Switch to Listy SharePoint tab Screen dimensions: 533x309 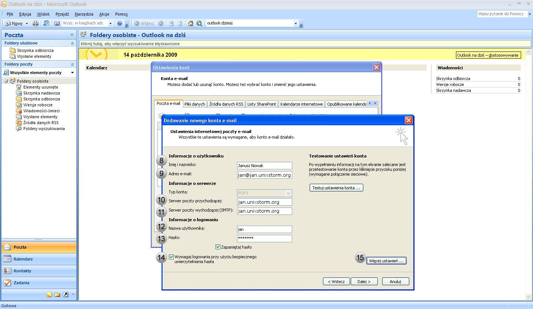coord(261,104)
